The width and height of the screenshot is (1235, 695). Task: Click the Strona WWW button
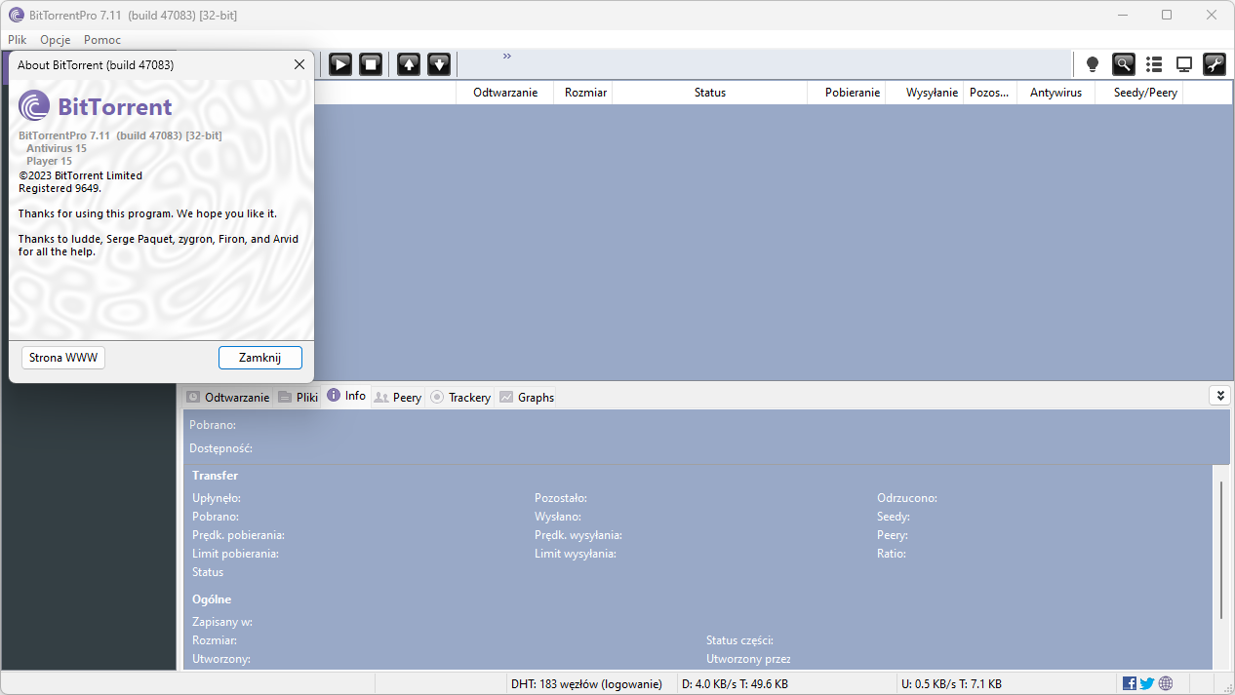63,358
